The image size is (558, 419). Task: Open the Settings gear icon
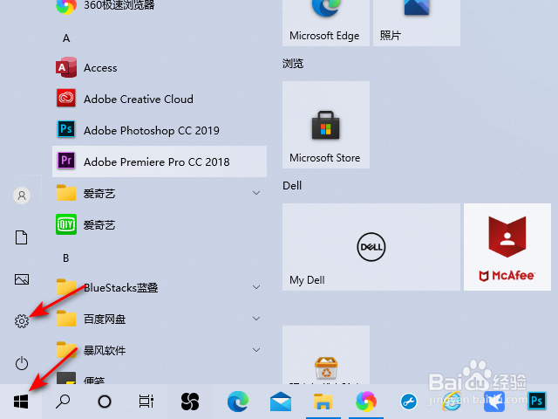pos(21,321)
